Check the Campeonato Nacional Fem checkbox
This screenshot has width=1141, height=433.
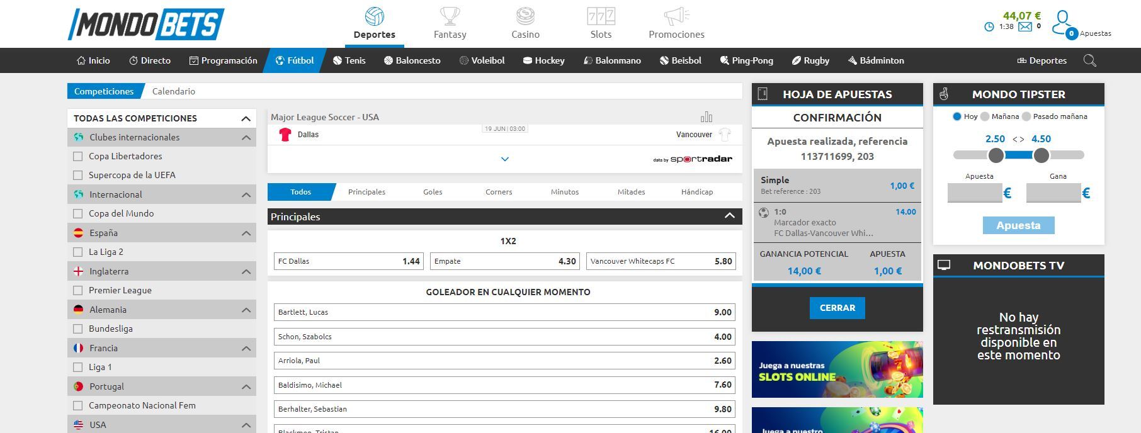tap(78, 405)
